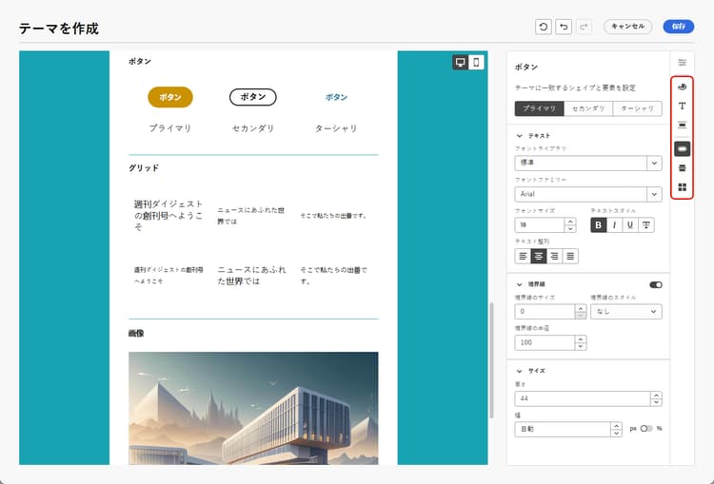Decrease the font size stepper
Image resolution: width=714 pixels, height=484 pixels.
pos(570,228)
